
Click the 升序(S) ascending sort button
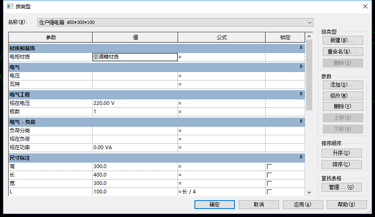click(341, 153)
